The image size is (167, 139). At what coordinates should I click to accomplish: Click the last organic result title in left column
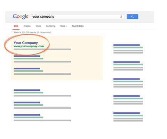tap(27, 115)
